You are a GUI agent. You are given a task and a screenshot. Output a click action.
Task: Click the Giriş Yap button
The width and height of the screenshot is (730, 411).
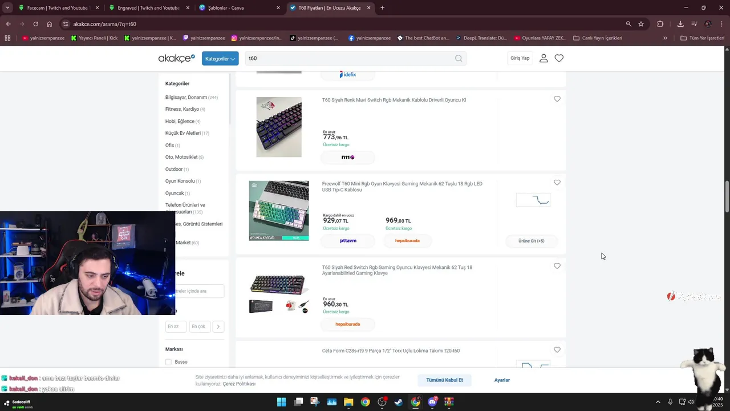tap(520, 58)
